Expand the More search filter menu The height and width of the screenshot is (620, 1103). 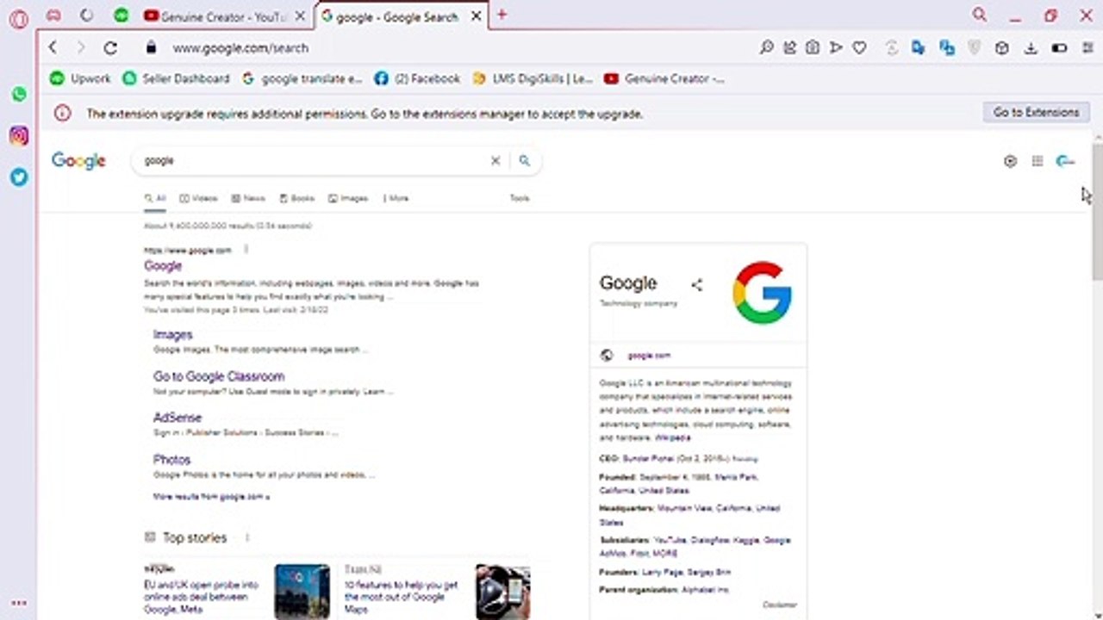click(396, 198)
